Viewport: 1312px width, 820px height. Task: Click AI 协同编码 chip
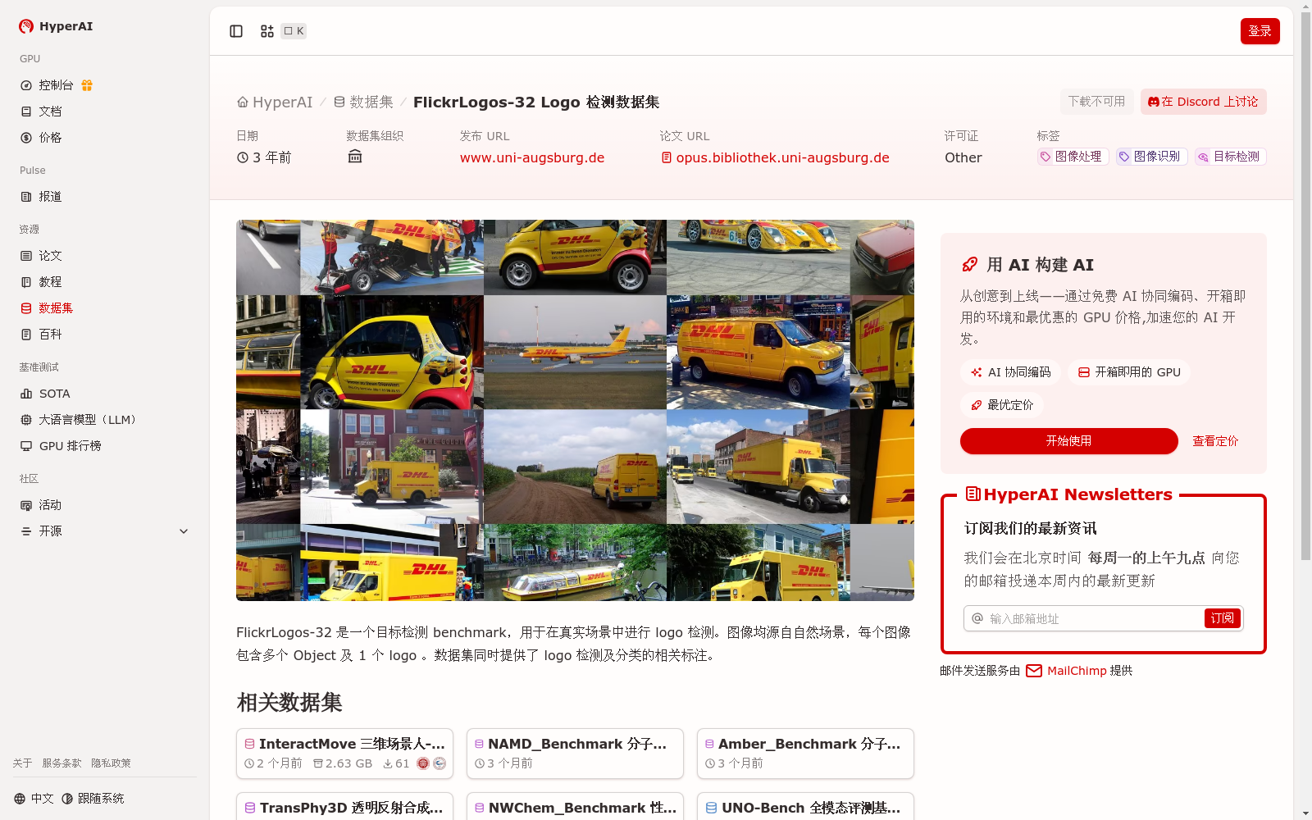(x=1010, y=372)
